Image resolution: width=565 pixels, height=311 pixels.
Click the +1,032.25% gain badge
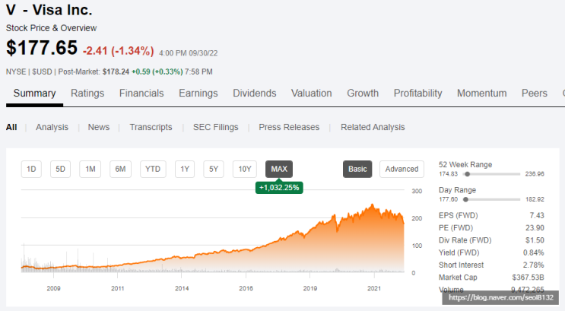point(279,187)
